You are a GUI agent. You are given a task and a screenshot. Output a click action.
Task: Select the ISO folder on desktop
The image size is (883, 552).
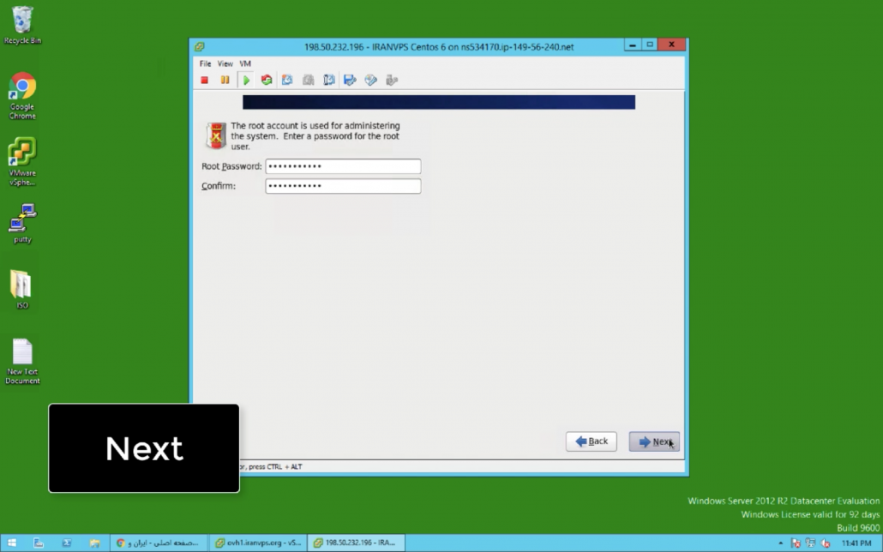coord(22,285)
